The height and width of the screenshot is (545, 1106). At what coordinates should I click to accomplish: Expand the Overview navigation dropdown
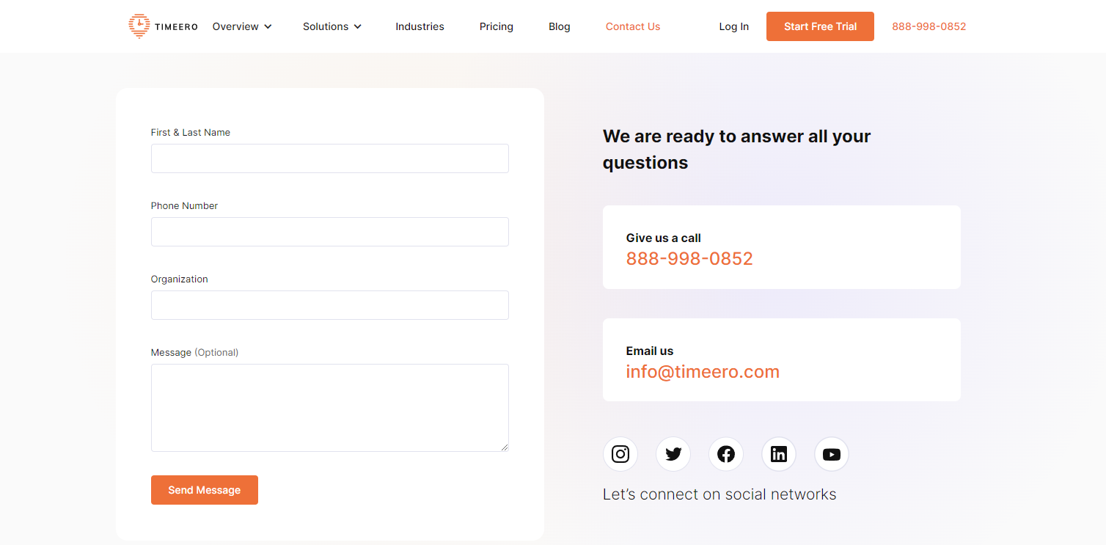tap(241, 26)
